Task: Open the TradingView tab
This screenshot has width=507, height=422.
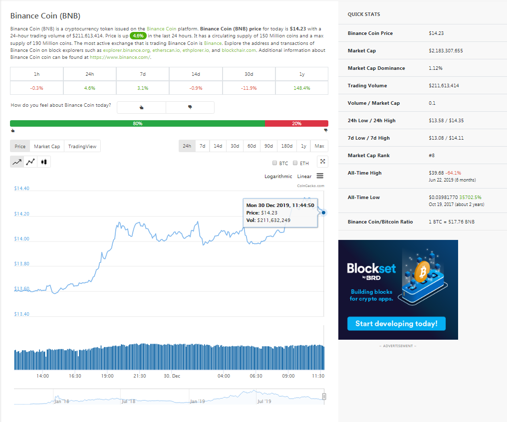Action: click(82, 146)
